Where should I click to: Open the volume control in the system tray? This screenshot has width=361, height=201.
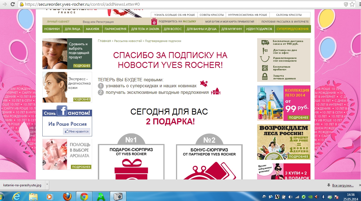coord(290,197)
